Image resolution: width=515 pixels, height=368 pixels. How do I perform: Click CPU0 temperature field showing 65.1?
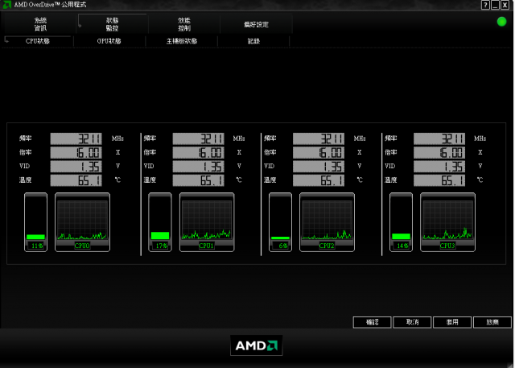pos(76,180)
